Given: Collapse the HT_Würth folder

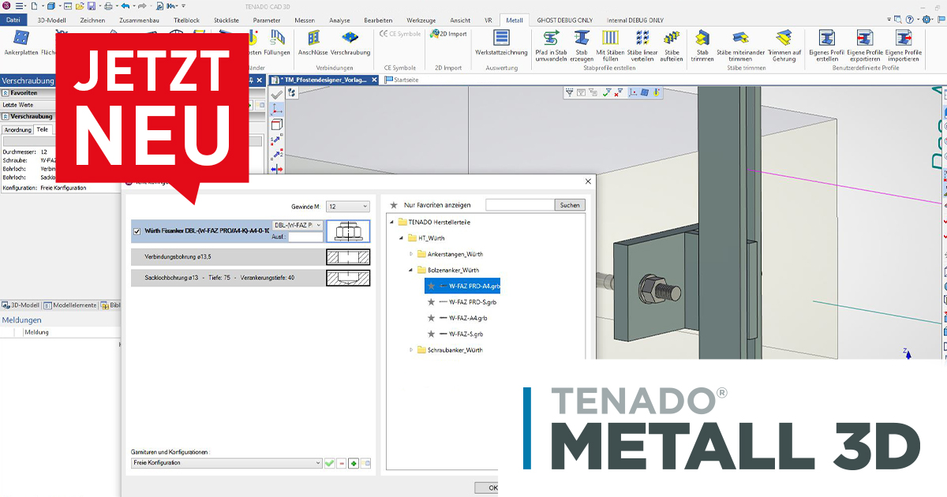Looking at the screenshot, I should (401, 238).
